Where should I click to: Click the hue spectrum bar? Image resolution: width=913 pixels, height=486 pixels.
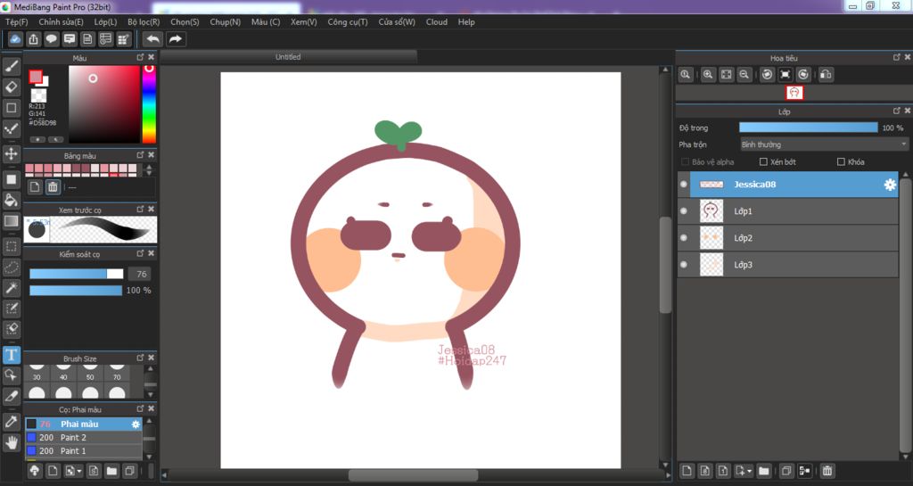point(149,104)
